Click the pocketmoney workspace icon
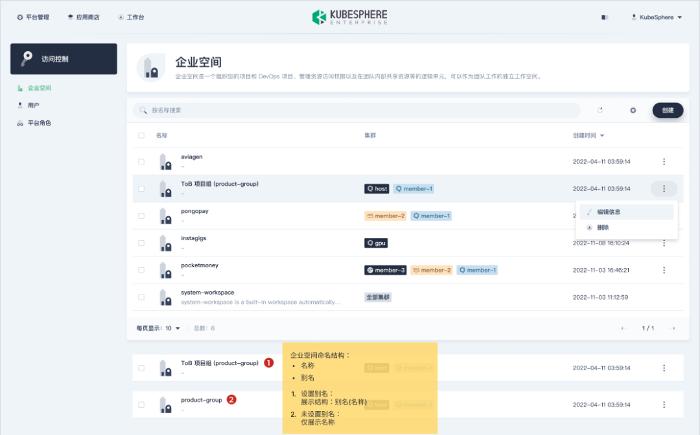700x435 pixels. (x=166, y=271)
